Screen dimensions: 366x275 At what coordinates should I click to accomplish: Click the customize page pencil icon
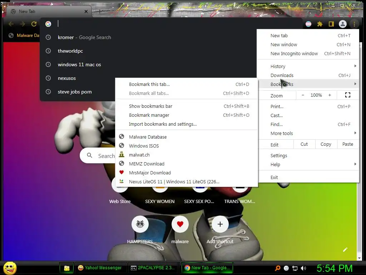[x=345, y=250]
